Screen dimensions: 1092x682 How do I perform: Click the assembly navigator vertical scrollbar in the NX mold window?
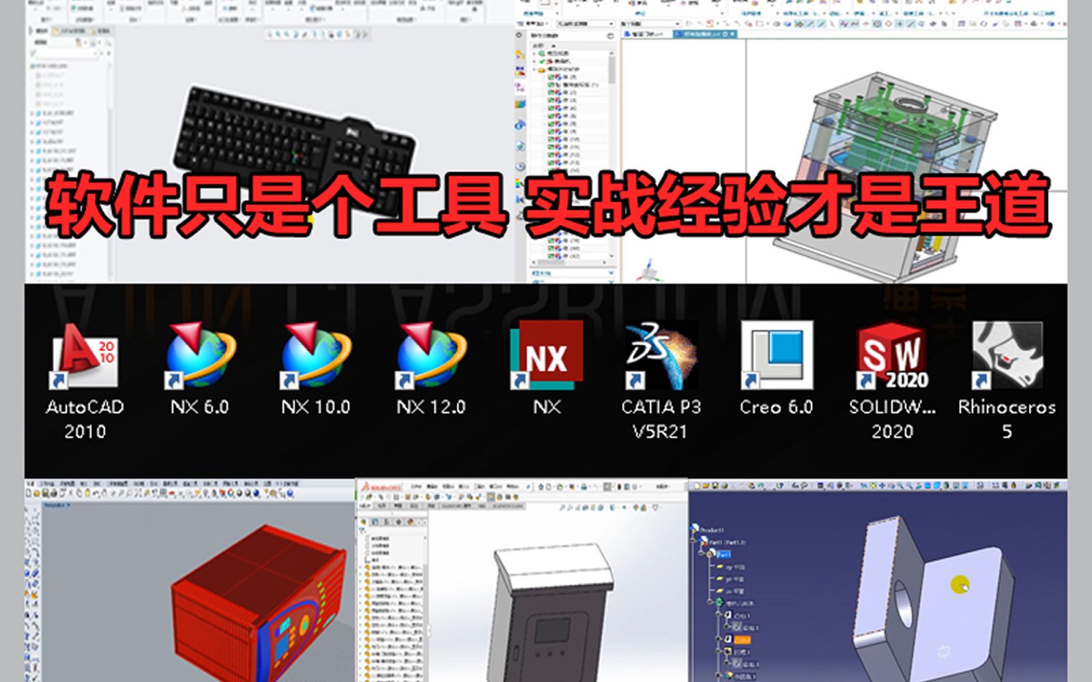612,70
